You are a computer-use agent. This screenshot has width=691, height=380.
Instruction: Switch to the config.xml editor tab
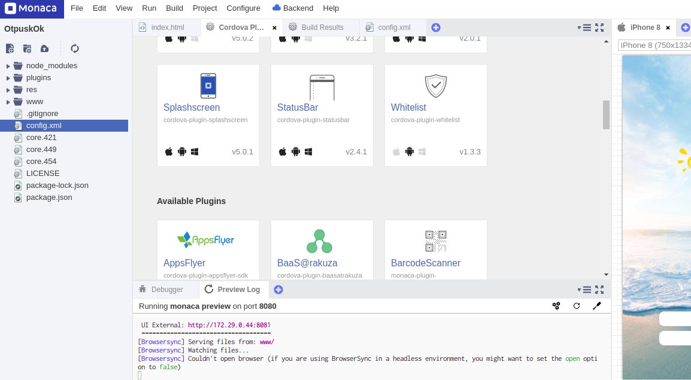[x=393, y=28]
